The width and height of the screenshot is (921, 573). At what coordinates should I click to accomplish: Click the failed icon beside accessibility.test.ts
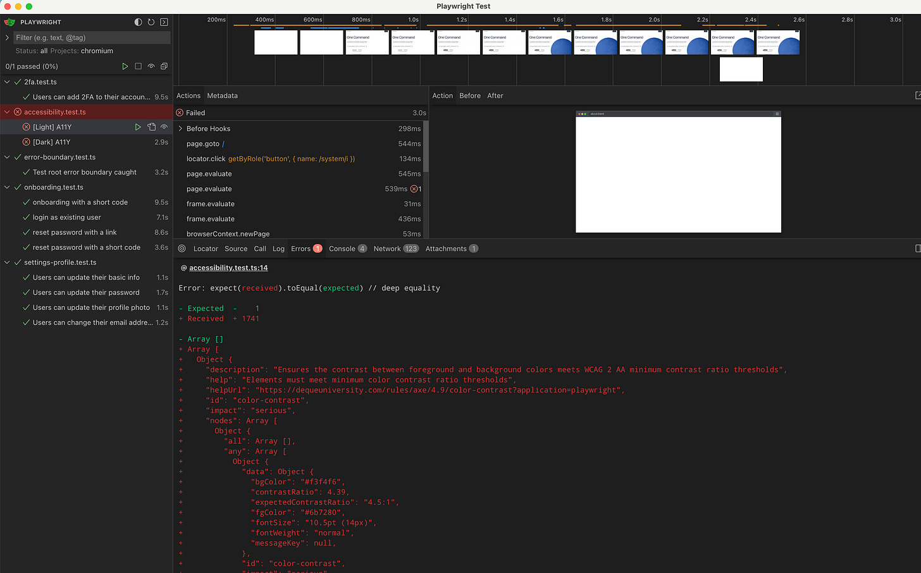click(x=18, y=112)
